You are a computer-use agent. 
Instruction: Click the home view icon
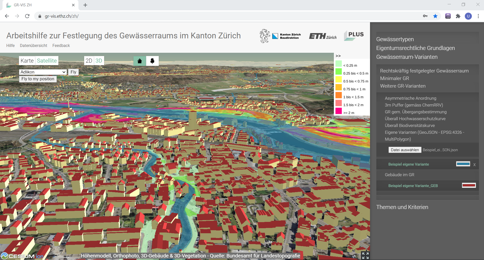point(140,61)
